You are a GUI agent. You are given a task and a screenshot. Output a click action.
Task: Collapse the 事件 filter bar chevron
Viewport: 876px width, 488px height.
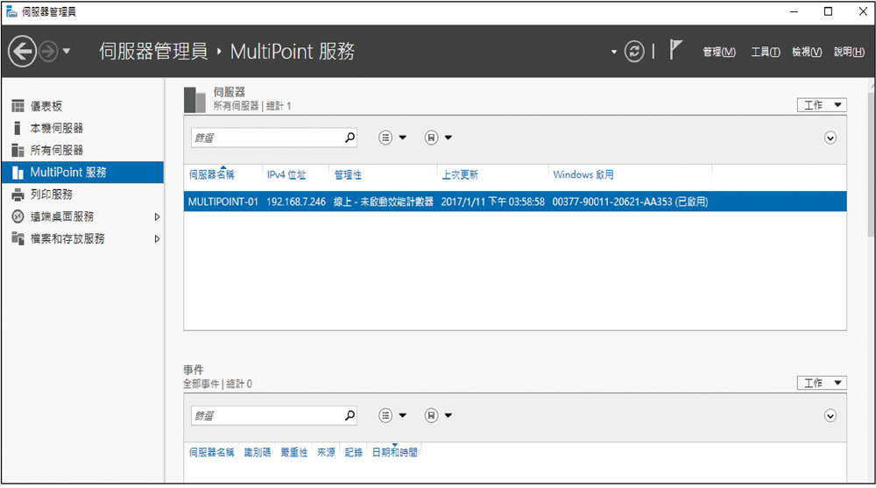pyautogui.click(x=830, y=416)
